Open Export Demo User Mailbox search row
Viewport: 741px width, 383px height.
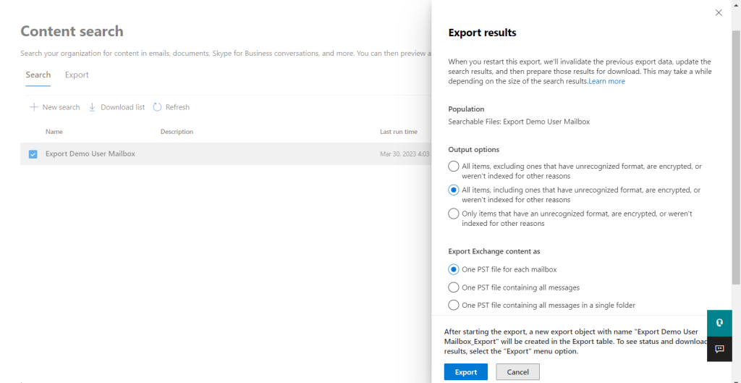click(x=226, y=154)
